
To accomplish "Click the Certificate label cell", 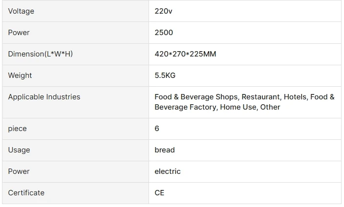I will (x=26, y=193).
